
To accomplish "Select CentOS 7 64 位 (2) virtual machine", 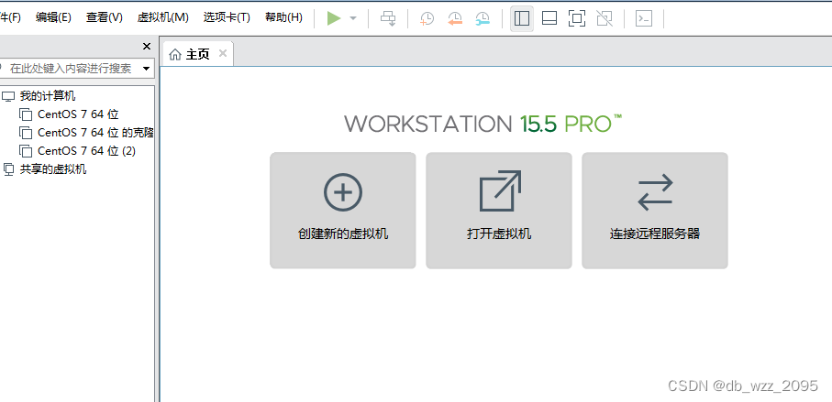I will tap(86, 151).
